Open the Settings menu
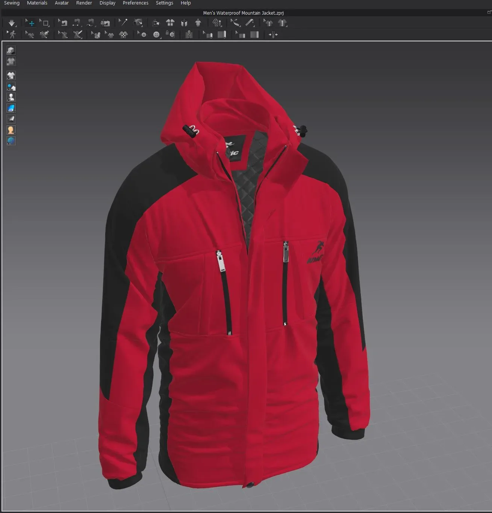The width and height of the screenshot is (492, 513). click(x=165, y=3)
